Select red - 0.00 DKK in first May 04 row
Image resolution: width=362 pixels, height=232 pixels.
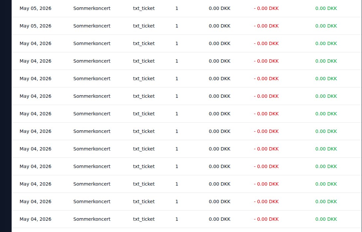click(x=266, y=43)
